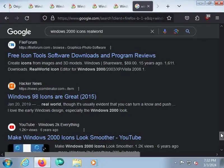
Task: Submit search with magnifier icon
Action: tap(188, 31)
